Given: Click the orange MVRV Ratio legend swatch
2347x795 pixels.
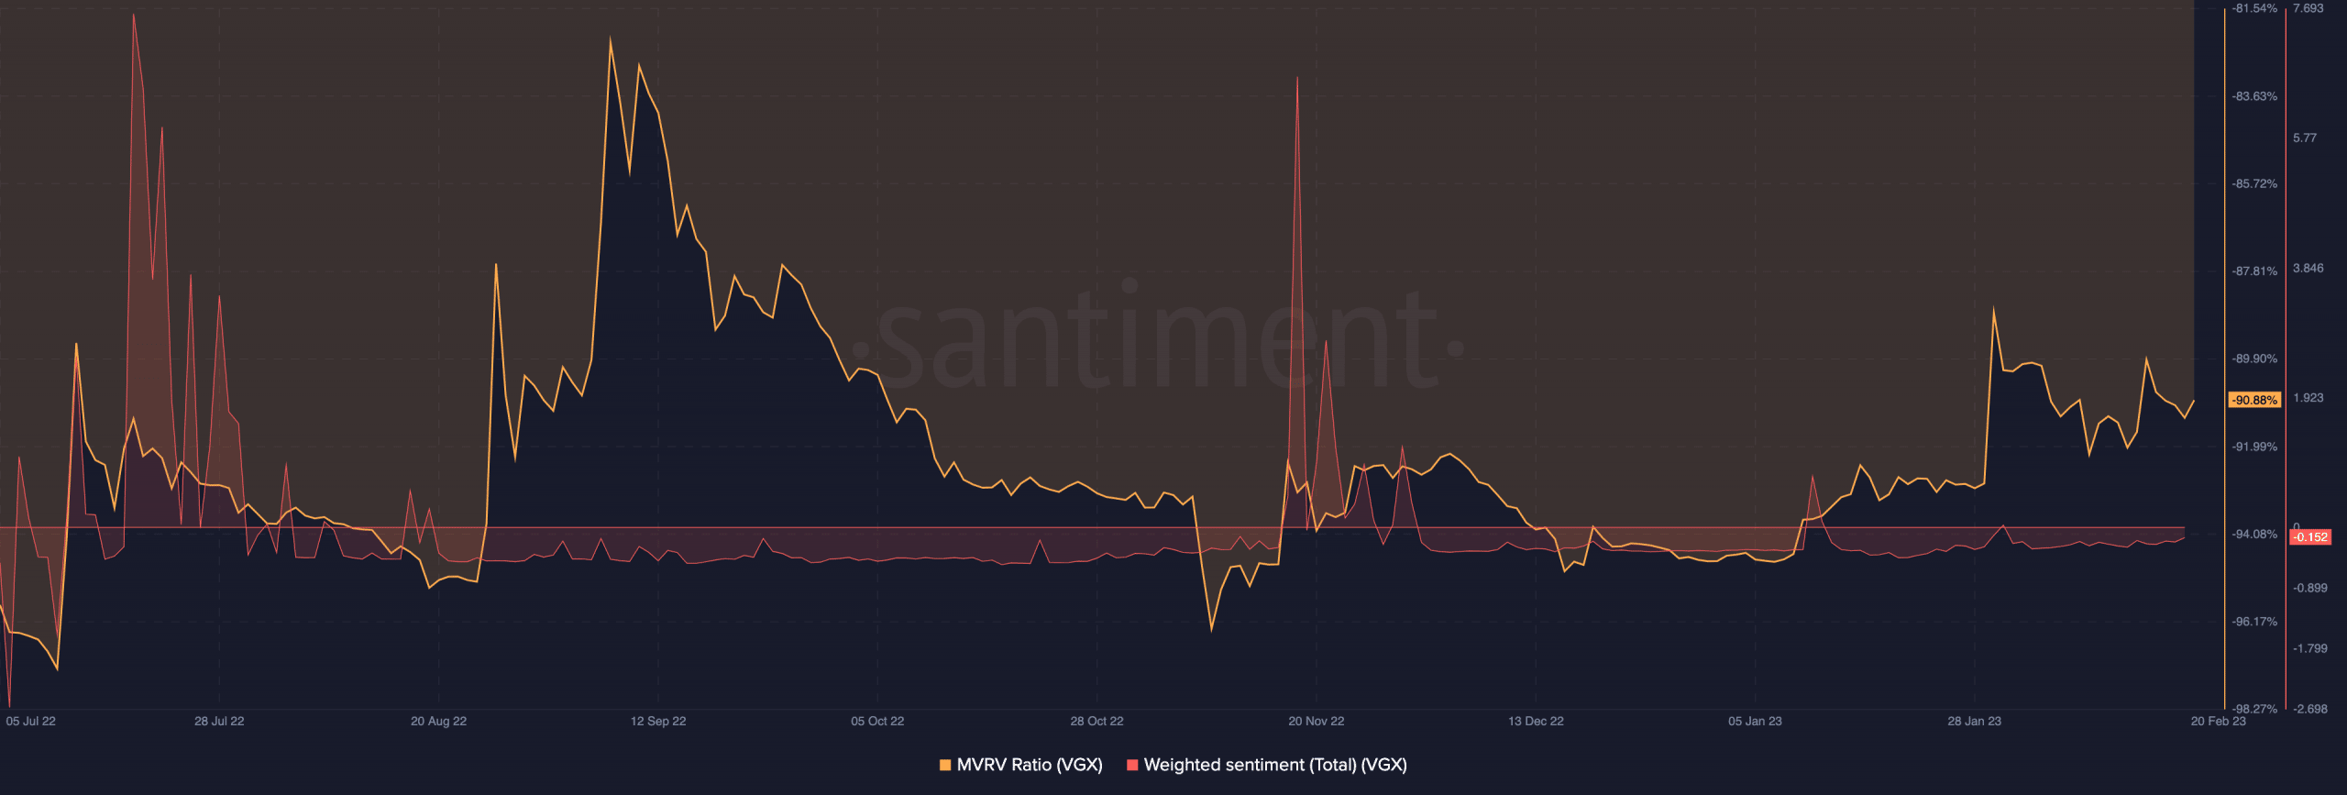Looking at the screenshot, I should (x=945, y=765).
